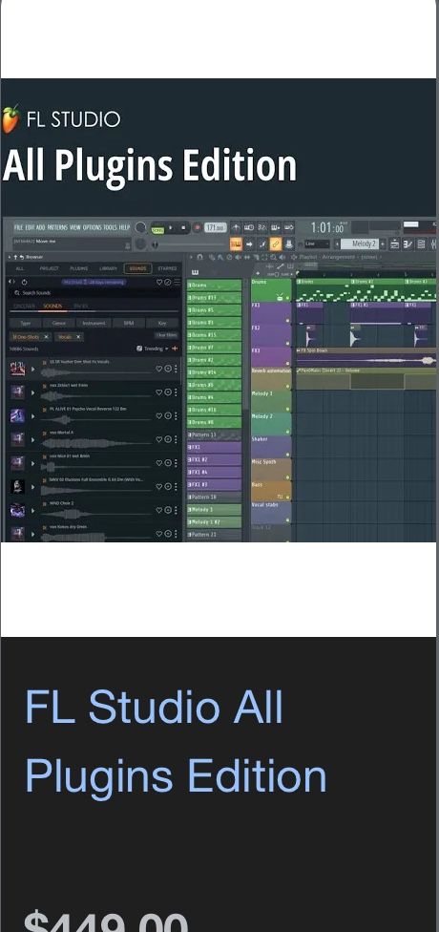Toggle the highlighted piano-keys typing keyboard icon

click(x=236, y=244)
